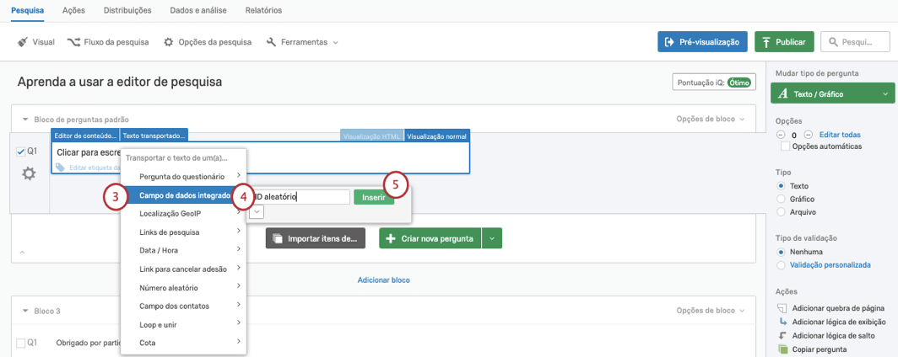Click the minus icon left of Opções count
The height and width of the screenshot is (357, 898).
[780, 135]
